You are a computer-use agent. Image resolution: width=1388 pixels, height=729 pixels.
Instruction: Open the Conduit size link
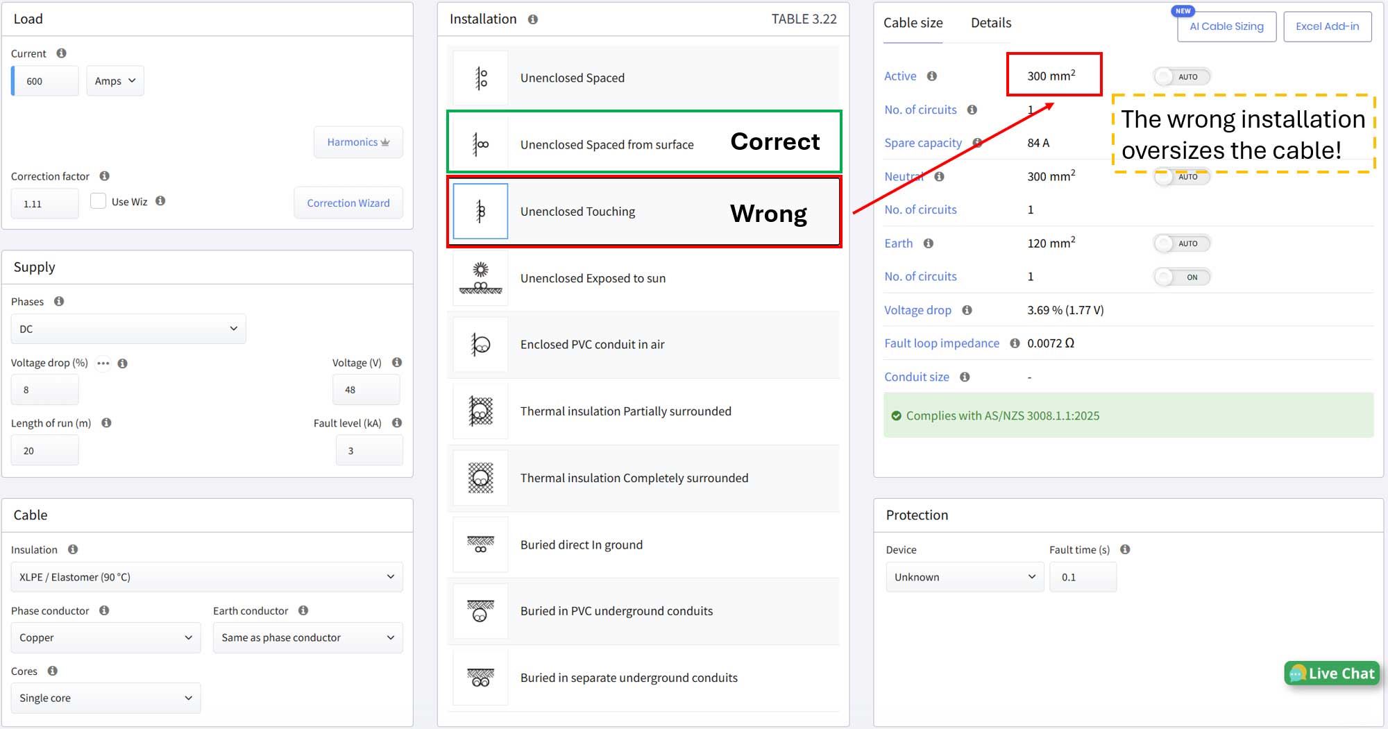pyautogui.click(x=917, y=377)
